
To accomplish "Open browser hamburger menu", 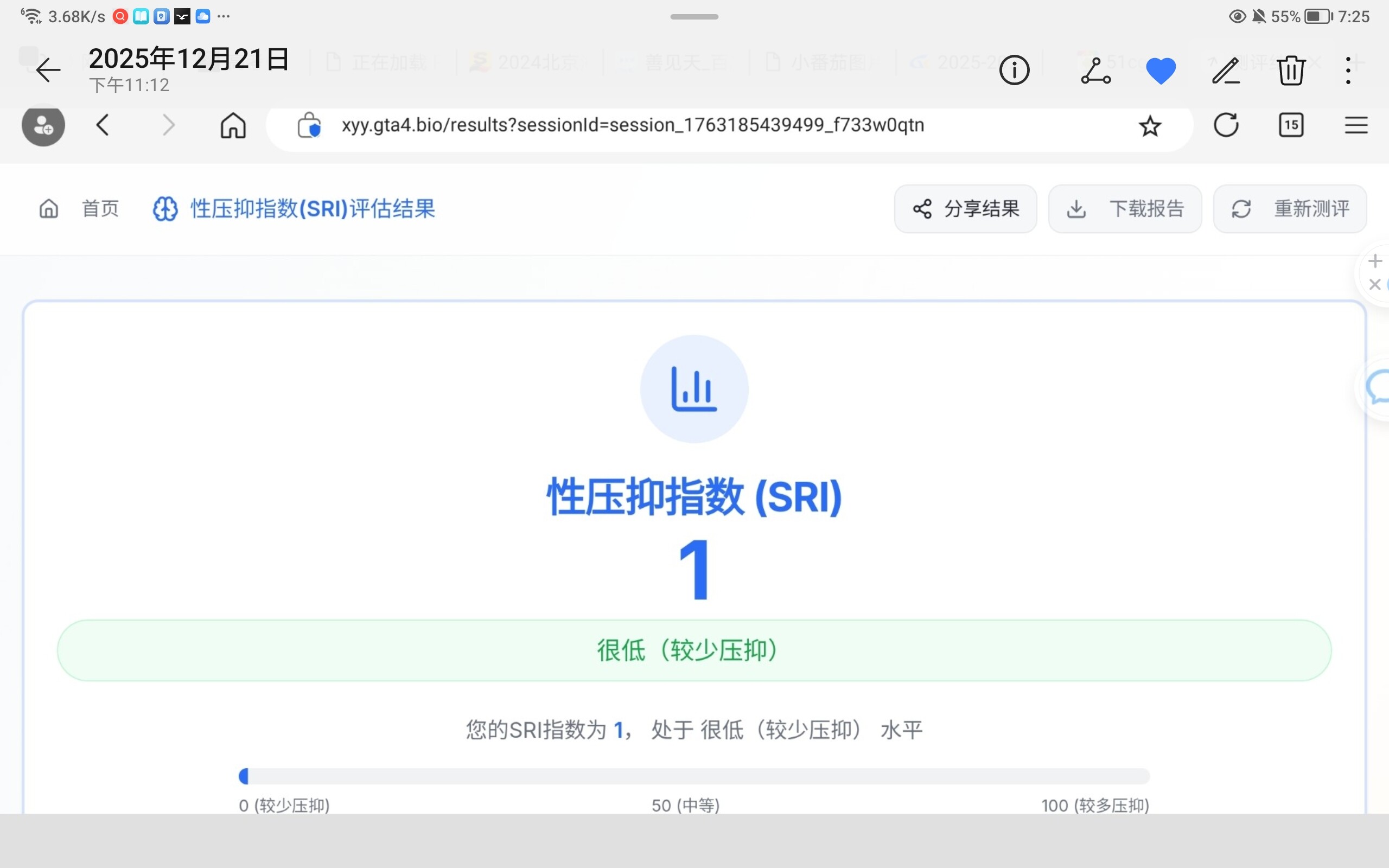I will [x=1356, y=125].
